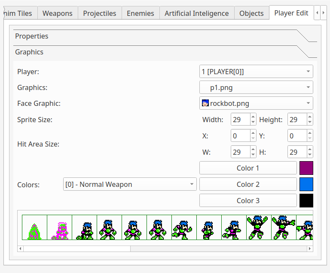Viewport: 330px width, 273px height.
Task: Click sprite strip scrollbar right arrow
Action: tap(310, 249)
